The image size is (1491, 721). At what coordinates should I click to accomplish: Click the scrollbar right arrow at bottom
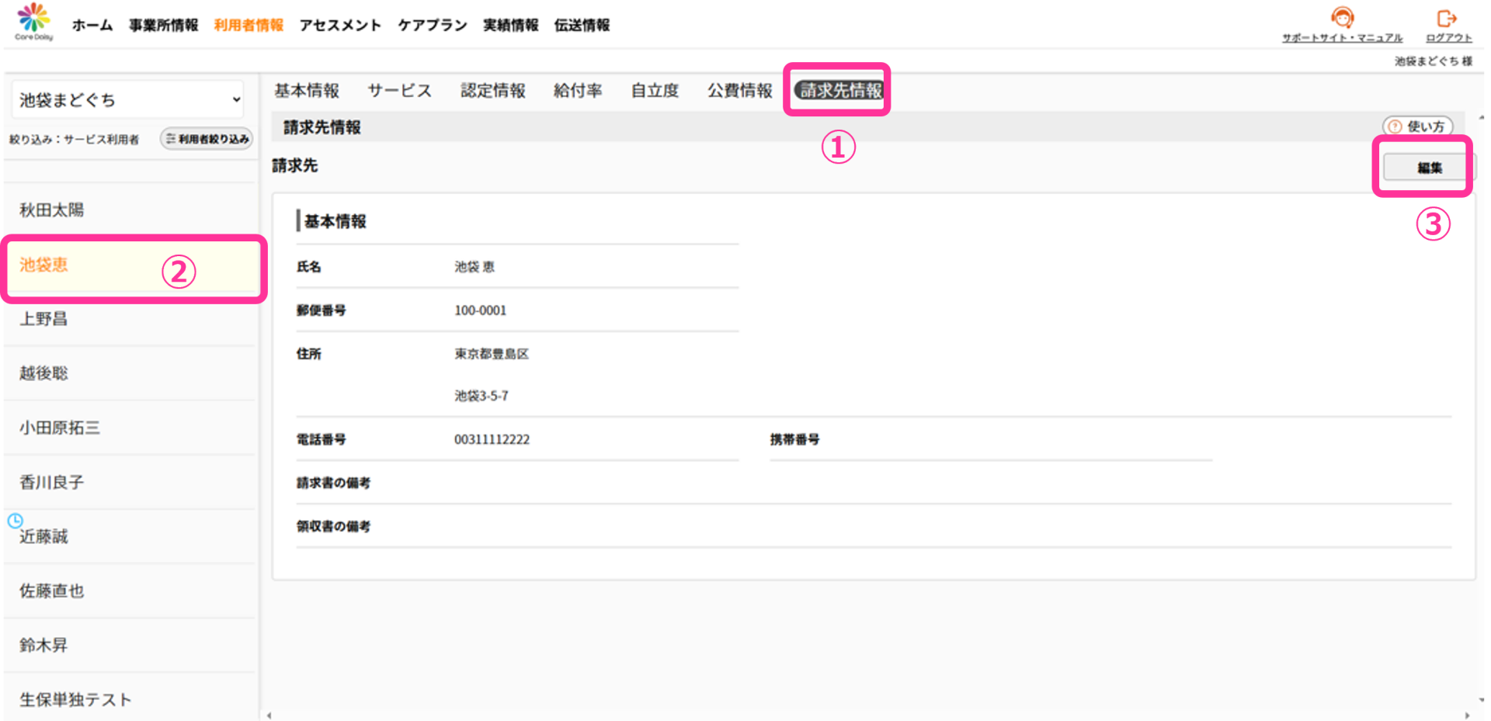point(1467,716)
